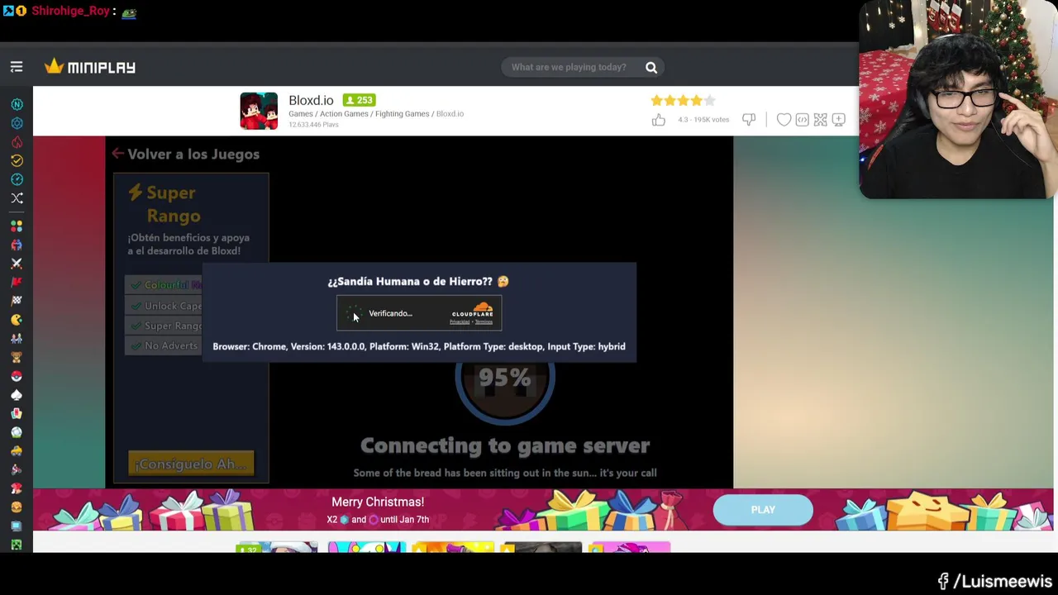The image size is (1058, 595).
Task: Click the 'No Adverts' benefit row
Action: (164, 345)
